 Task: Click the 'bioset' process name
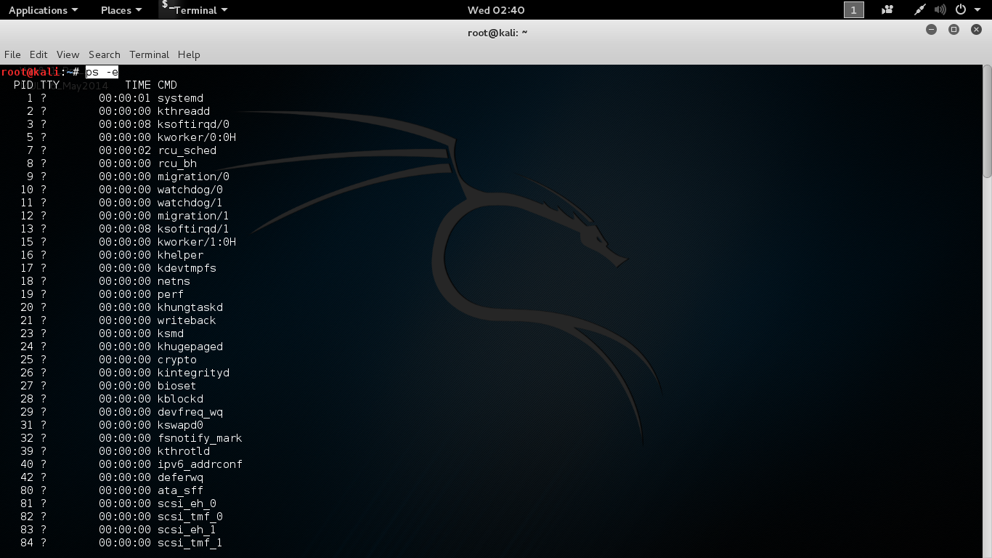point(177,386)
